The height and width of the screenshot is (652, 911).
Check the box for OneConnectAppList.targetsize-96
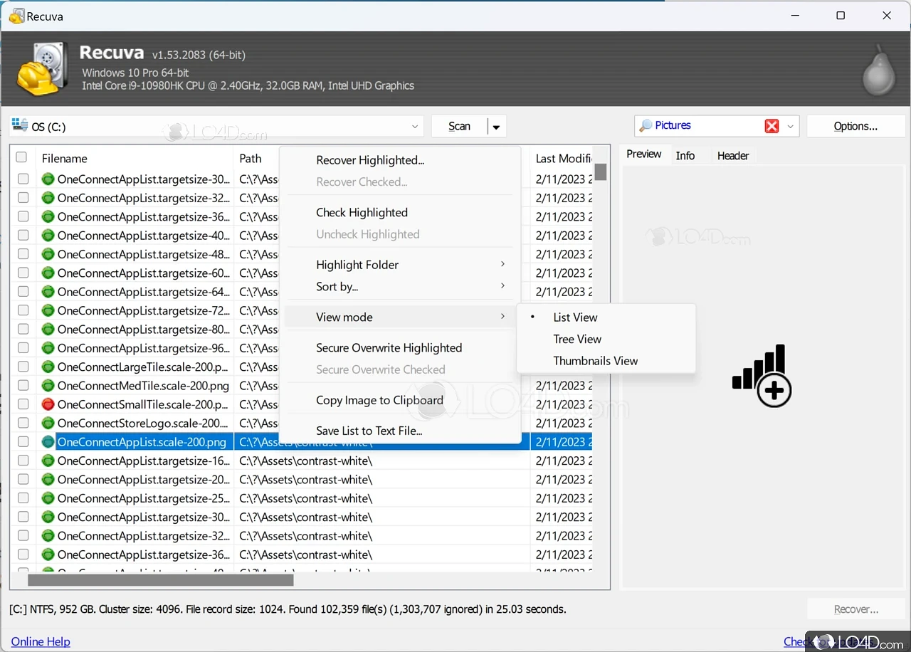(x=23, y=348)
